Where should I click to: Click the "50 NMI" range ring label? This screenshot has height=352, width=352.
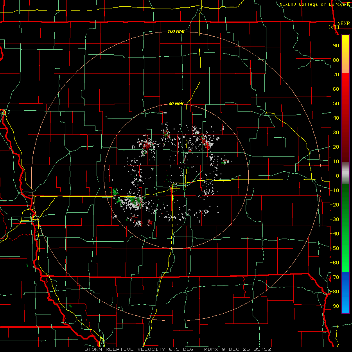[x=176, y=104]
